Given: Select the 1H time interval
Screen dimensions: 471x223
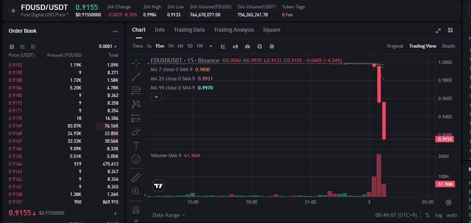Looking at the screenshot, I should coord(171,46).
